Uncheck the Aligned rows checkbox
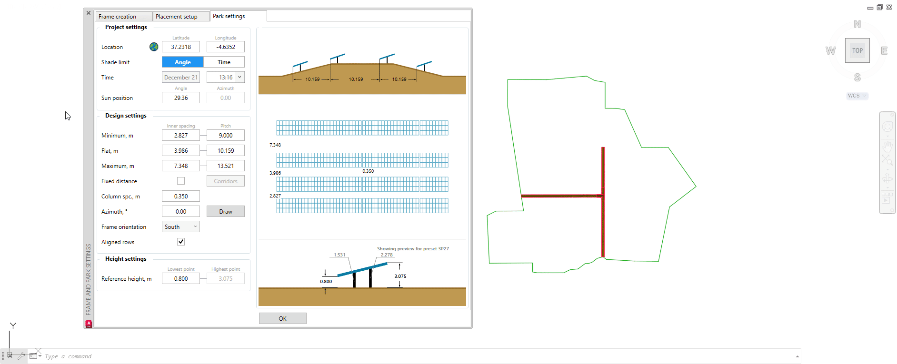This screenshot has height=364, width=897. pos(181,242)
